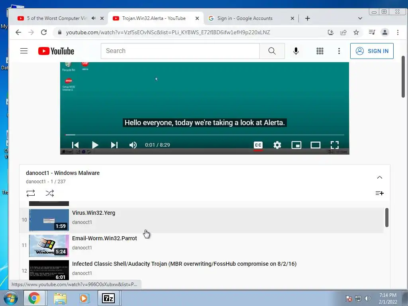Enter full screen mode
The height and width of the screenshot is (306, 408).
point(335,145)
